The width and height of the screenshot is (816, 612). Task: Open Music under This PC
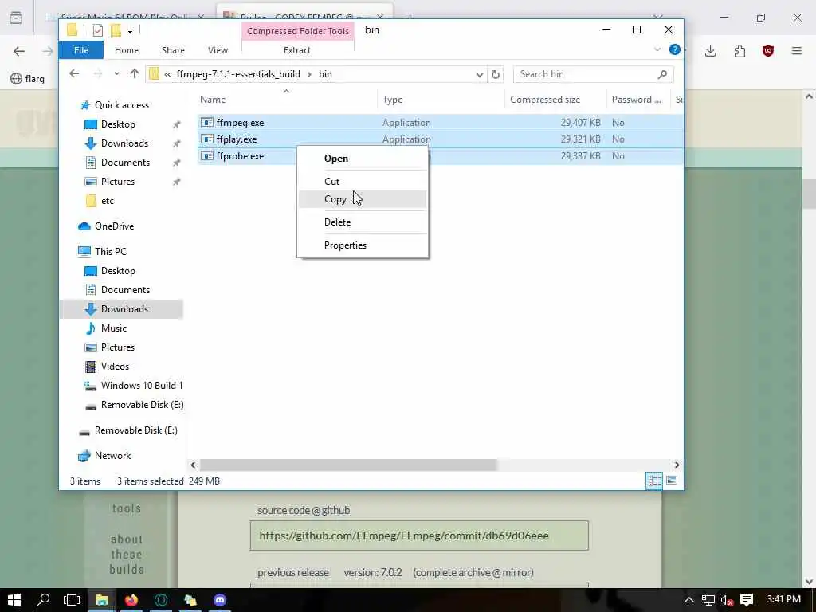(113, 328)
